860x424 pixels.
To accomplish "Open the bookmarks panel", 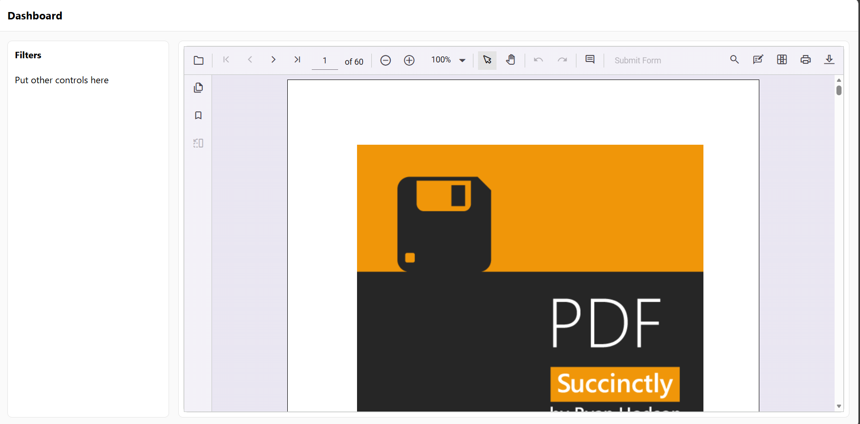I will point(198,116).
